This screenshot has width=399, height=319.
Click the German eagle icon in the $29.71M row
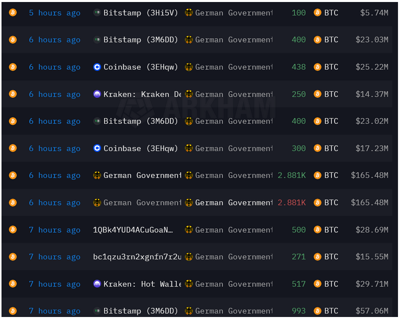[x=189, y=284]
